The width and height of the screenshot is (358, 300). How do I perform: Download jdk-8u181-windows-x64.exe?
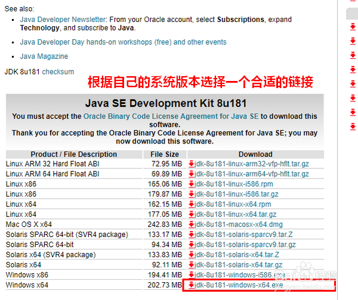click(239, 285)
